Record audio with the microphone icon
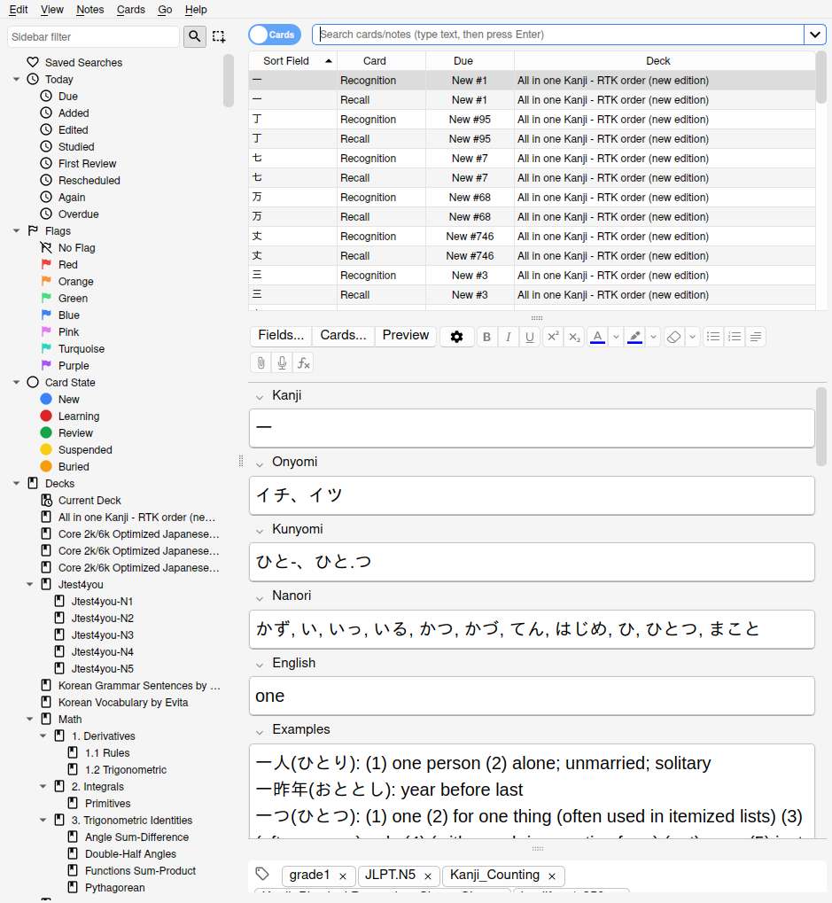832x903 pixels. [x=282, y=362]
